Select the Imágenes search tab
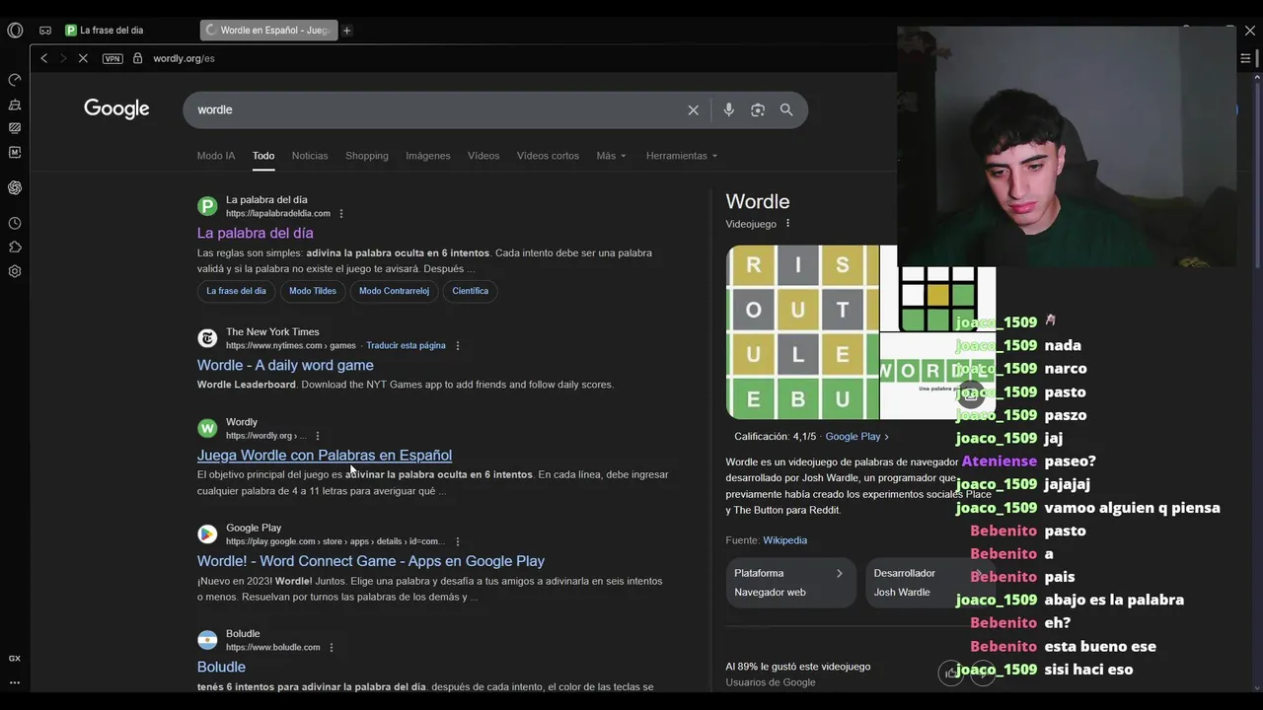 tap(428, 156)
